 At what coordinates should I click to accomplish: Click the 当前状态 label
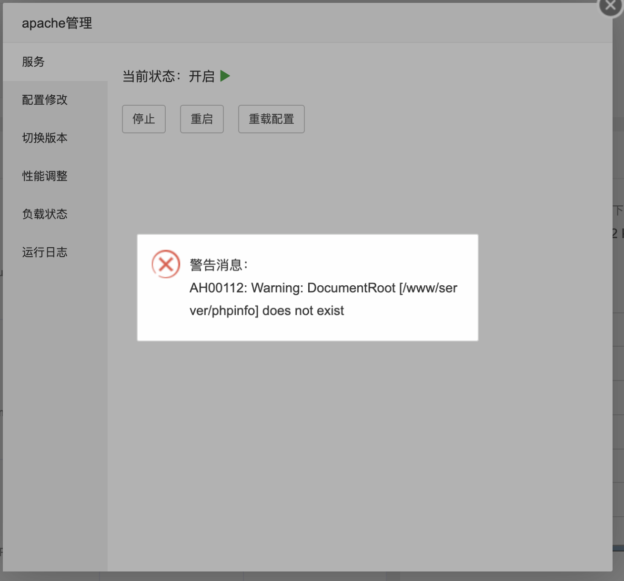click(151, 76)
